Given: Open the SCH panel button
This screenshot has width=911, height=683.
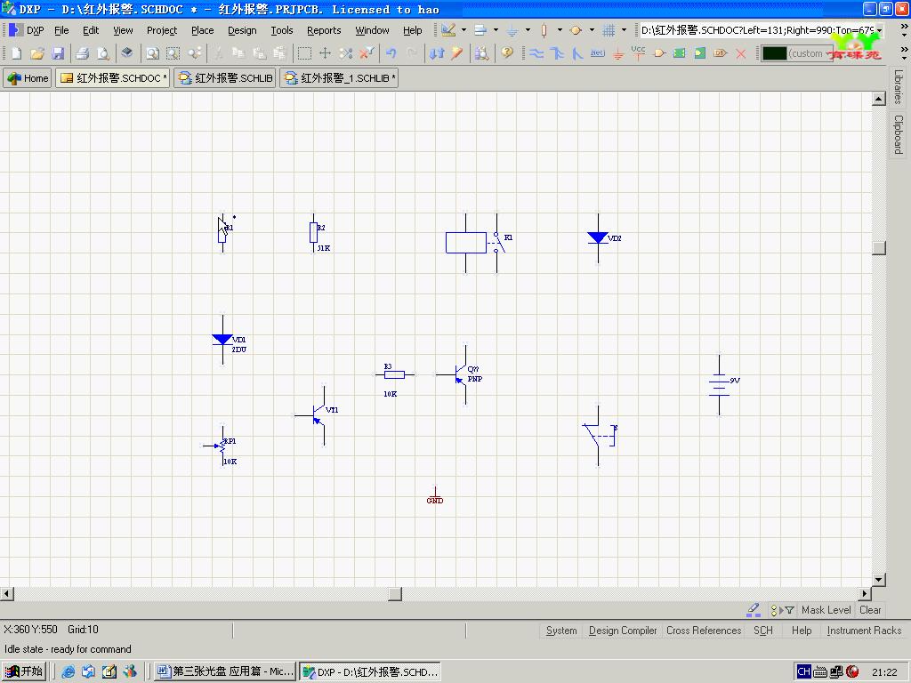Looking at the screenshot, I should [762, 631].
